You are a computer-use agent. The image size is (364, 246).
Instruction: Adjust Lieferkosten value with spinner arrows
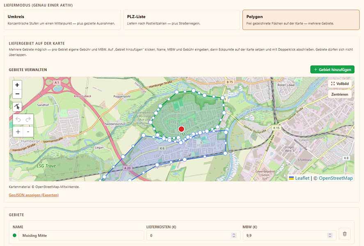coord(234,235)
